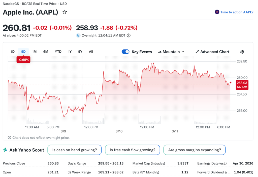Ask 'Is cash on hand growing?'
The width and height of the screenshot is (258, 177).
coord(74,150)
